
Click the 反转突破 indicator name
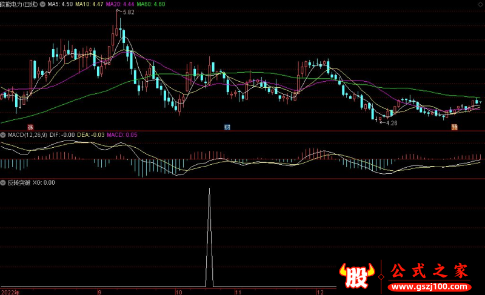19,183
